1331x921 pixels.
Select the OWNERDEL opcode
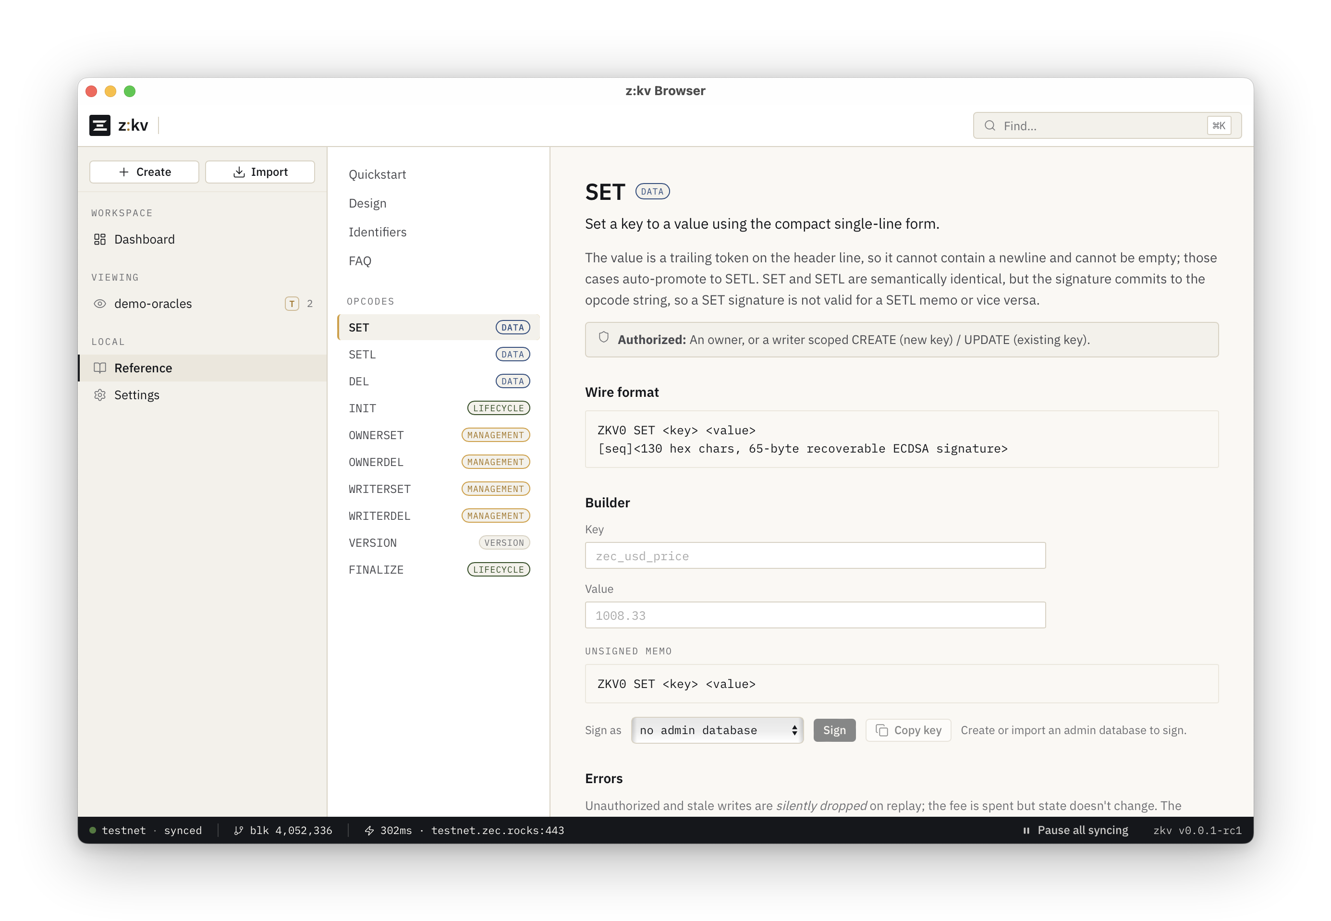point(439,462)
